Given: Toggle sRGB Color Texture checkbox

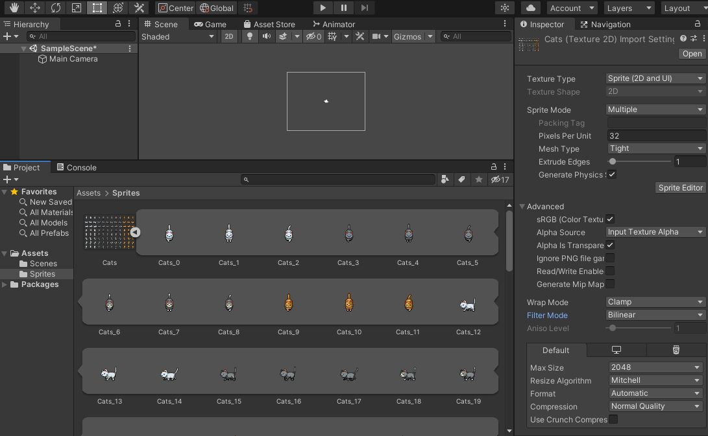Looking at the screenshot, I should coord(610,220).
